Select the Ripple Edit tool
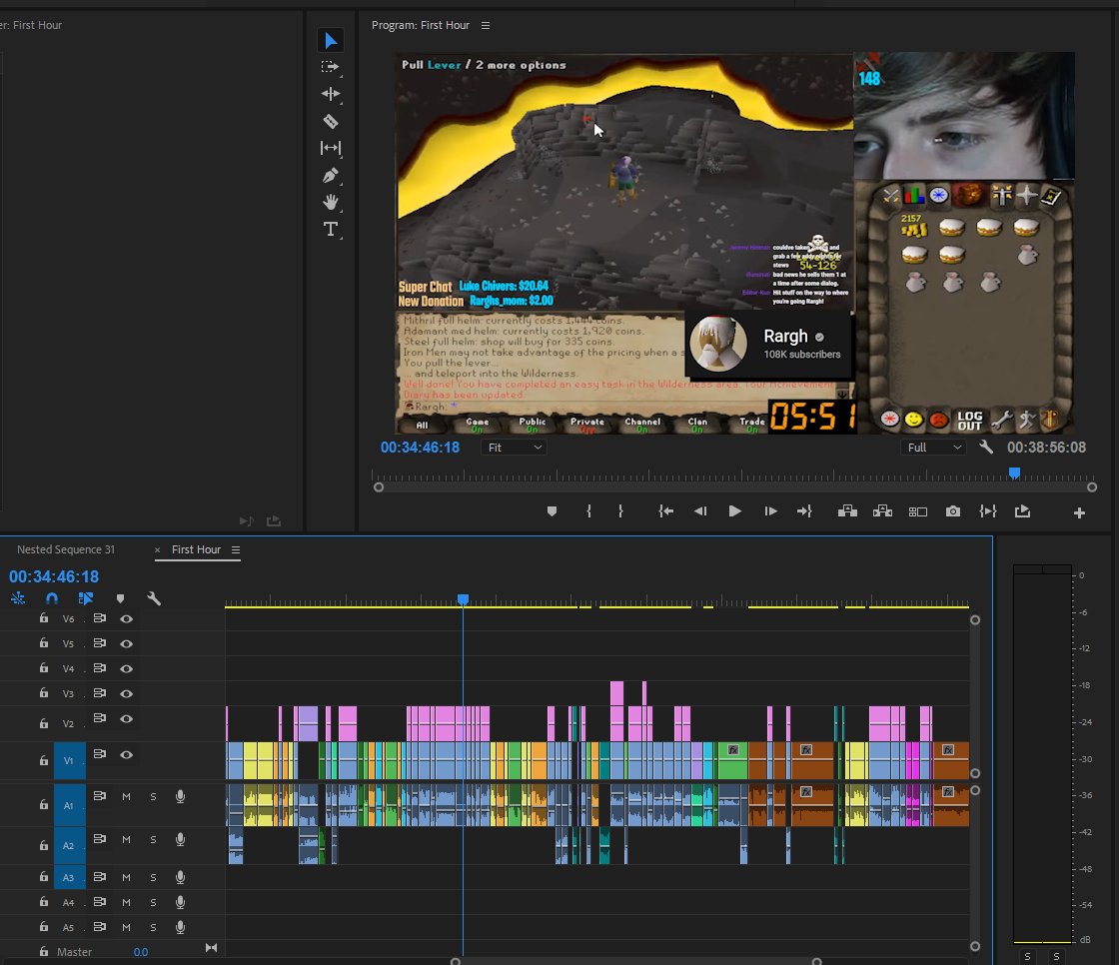Image resolution: width=1119 pixels, height=965 pixels. click(x=330, y=94)
